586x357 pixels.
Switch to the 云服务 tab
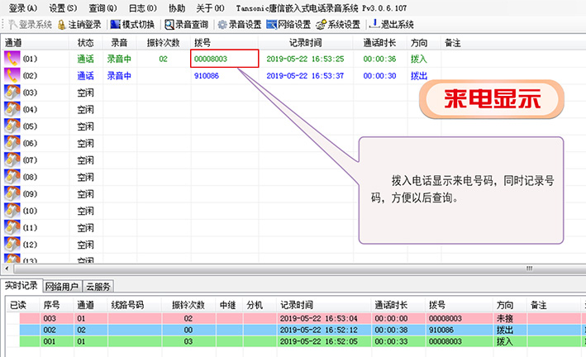pyautogui.click(x=98, y=286)
